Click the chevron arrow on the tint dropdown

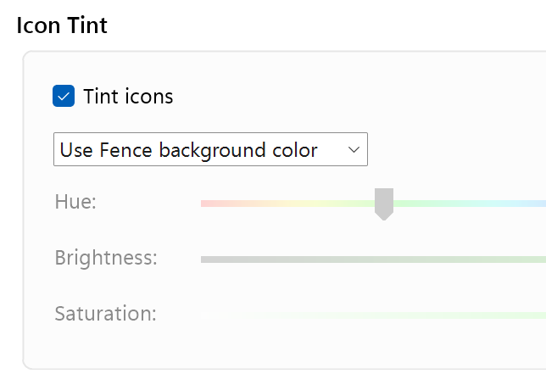point(354,150)
